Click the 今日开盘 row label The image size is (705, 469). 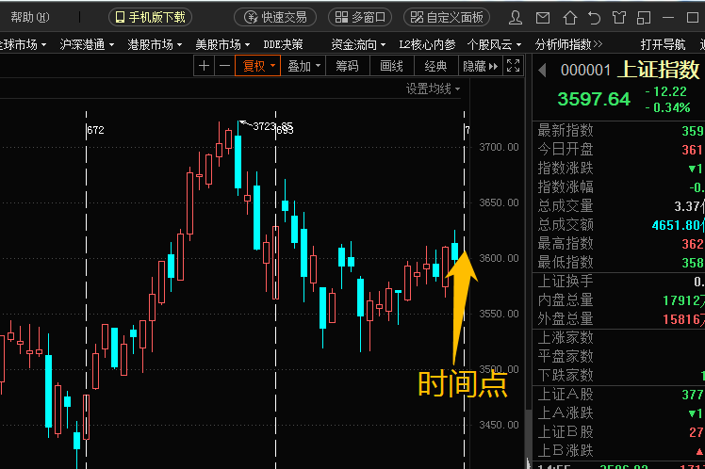(x=566, y=149)
